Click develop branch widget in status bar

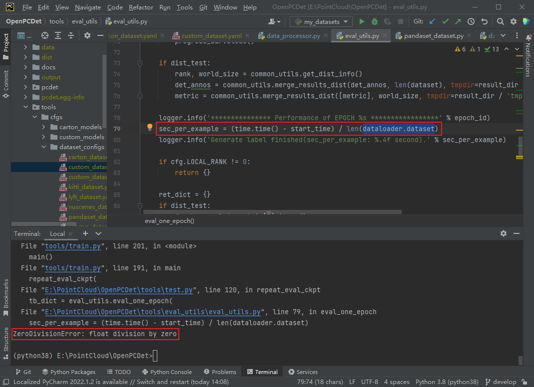[x=501, y=382]
